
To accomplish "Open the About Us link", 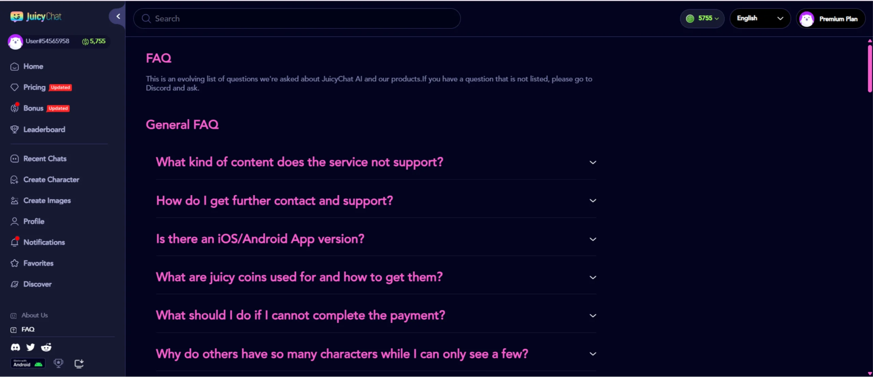I will pos(34,315).
